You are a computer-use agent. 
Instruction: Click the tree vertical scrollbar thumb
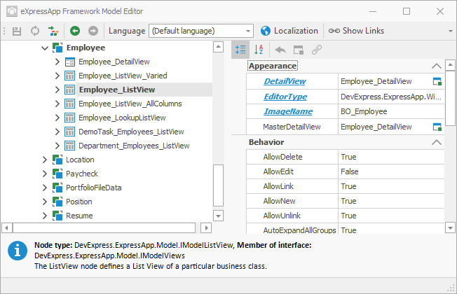coord(218,185)
